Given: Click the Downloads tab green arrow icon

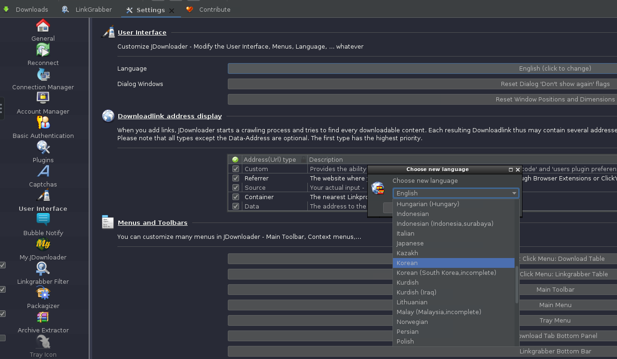Looking at the screenshot, I should [x=7, y=9].
